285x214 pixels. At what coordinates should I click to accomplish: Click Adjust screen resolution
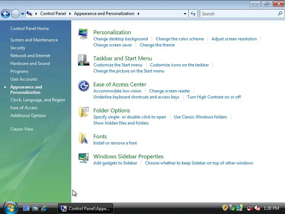pyautogui.click(x=234, y=39)
